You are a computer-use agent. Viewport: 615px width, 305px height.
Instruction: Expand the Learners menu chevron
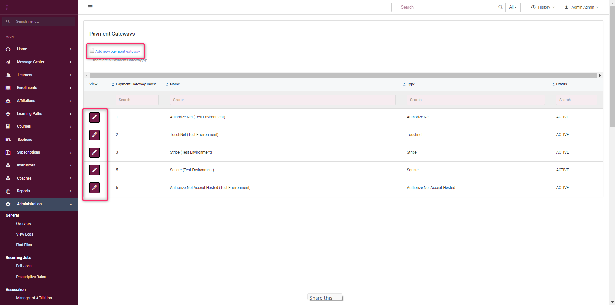coord(71,75)
